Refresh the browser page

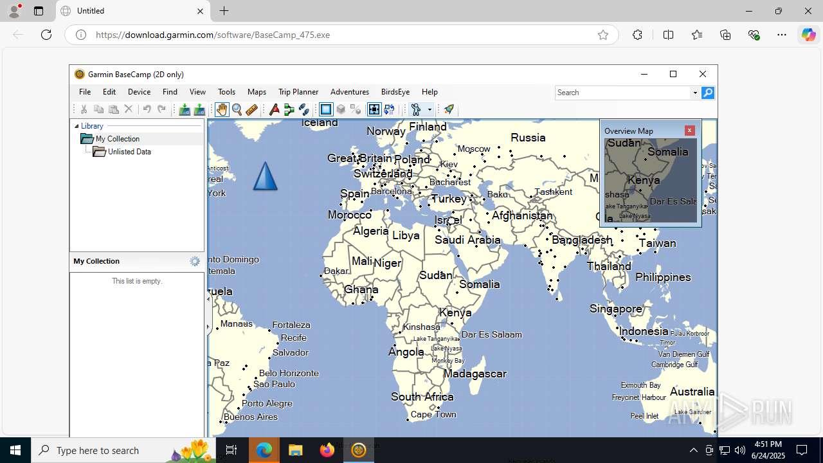[46, 35]
